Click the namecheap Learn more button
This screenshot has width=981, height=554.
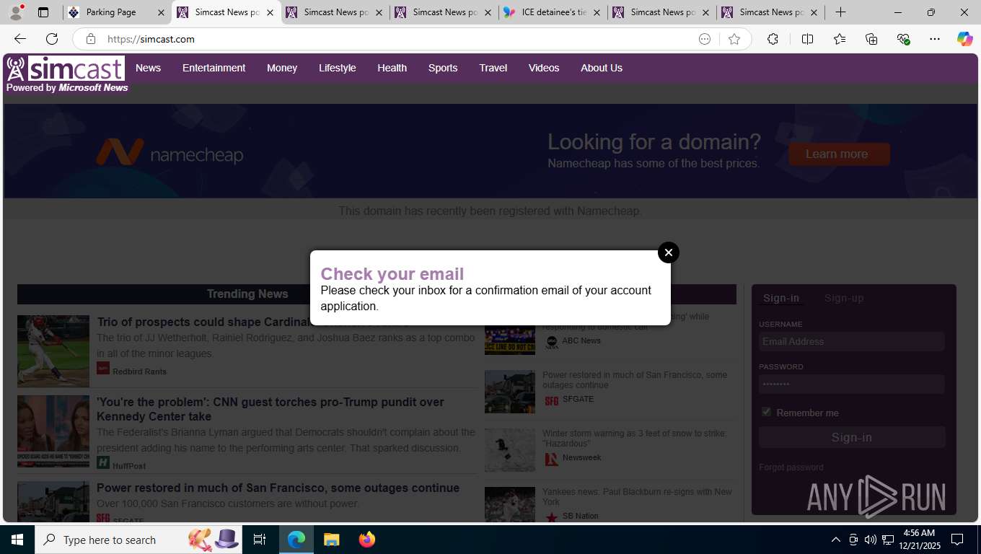839,154
